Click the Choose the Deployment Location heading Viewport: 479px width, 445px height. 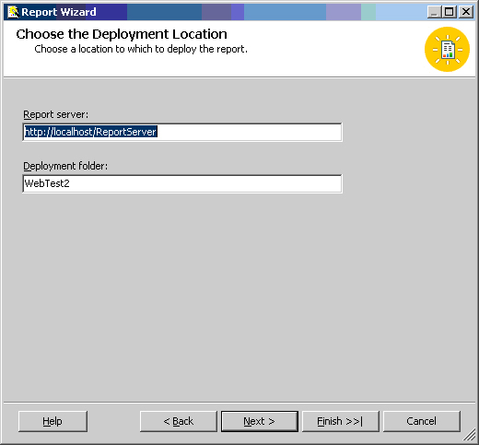click(122, 34)
